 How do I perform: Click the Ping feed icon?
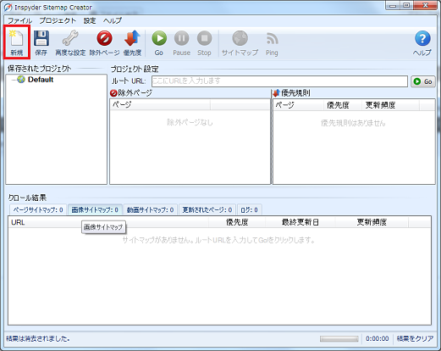pyautogui.click(x=272, y=42)
